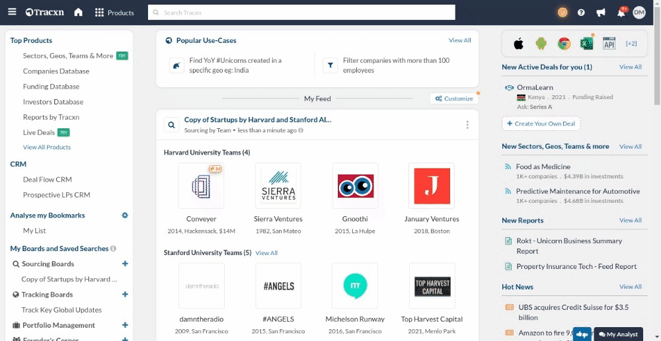
Task: Click the Customize feed button
Action: click(x=454, y=98)
